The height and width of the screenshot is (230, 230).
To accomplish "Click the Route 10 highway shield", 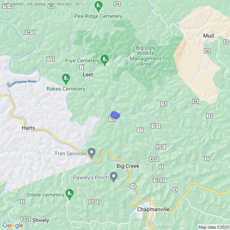I will 133,186.
